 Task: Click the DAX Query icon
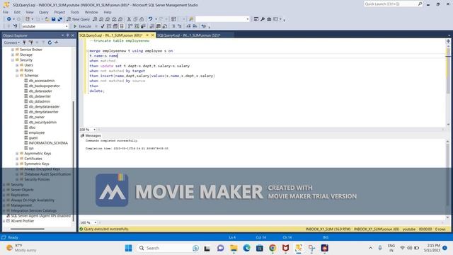[120, 19]
